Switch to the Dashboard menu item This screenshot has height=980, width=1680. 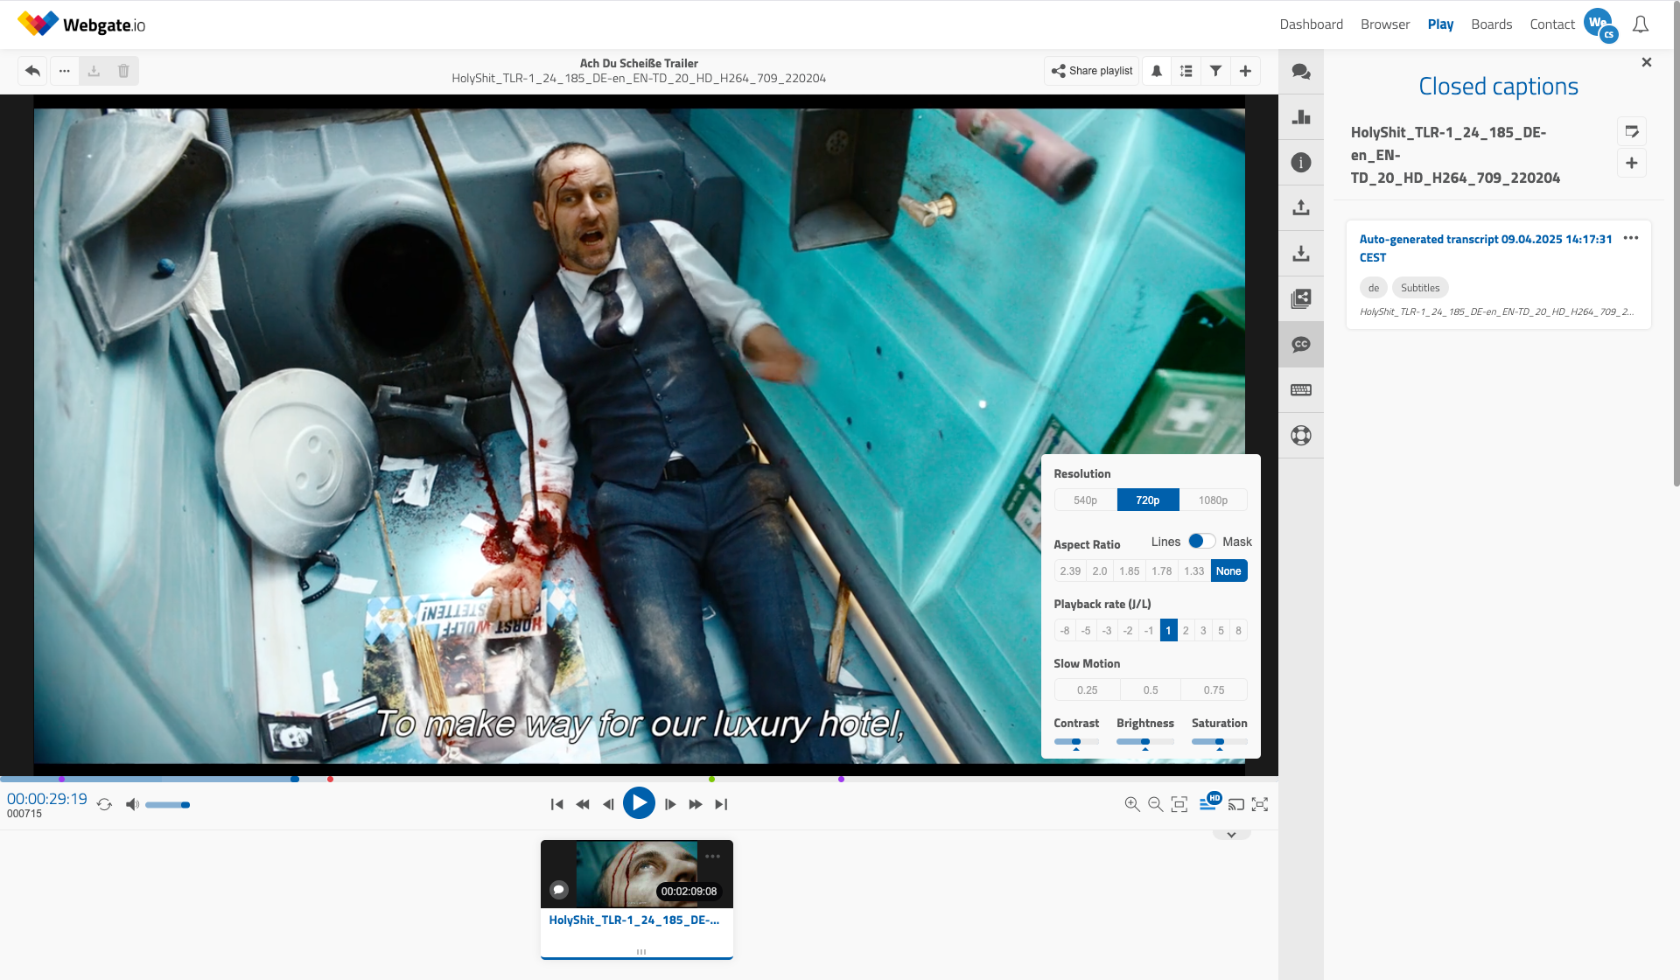[x=1311, y=24]
